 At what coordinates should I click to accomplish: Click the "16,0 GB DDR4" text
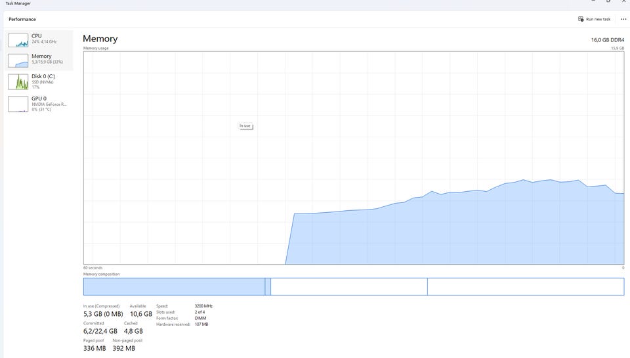click(608, 40)
